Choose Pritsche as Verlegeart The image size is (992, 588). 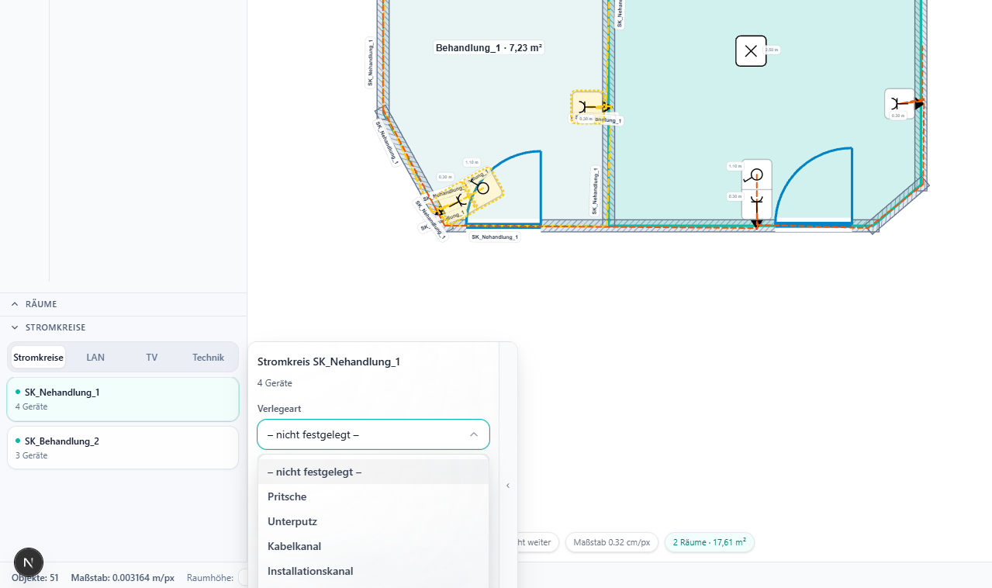coord(373,496)
